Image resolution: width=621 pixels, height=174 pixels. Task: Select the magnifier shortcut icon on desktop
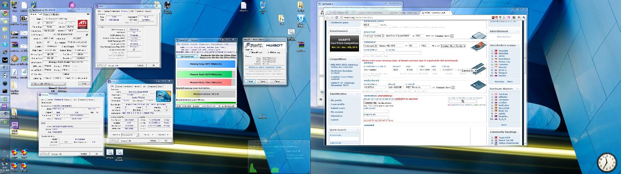click(x=291, y=33)
